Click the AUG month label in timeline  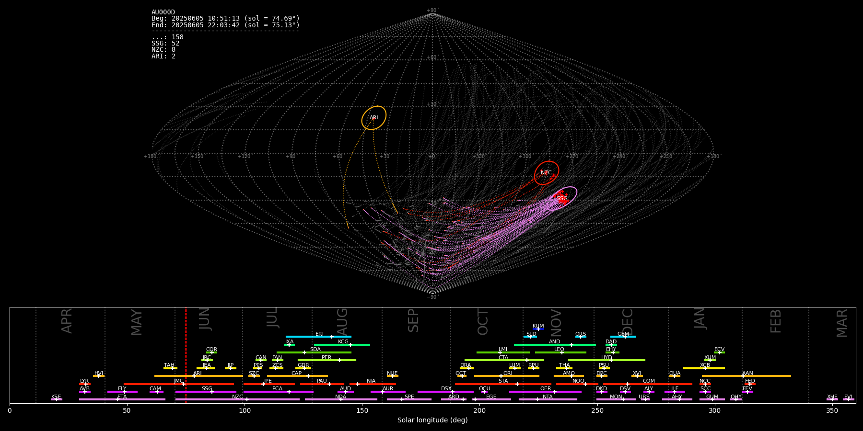pos(342,322)
